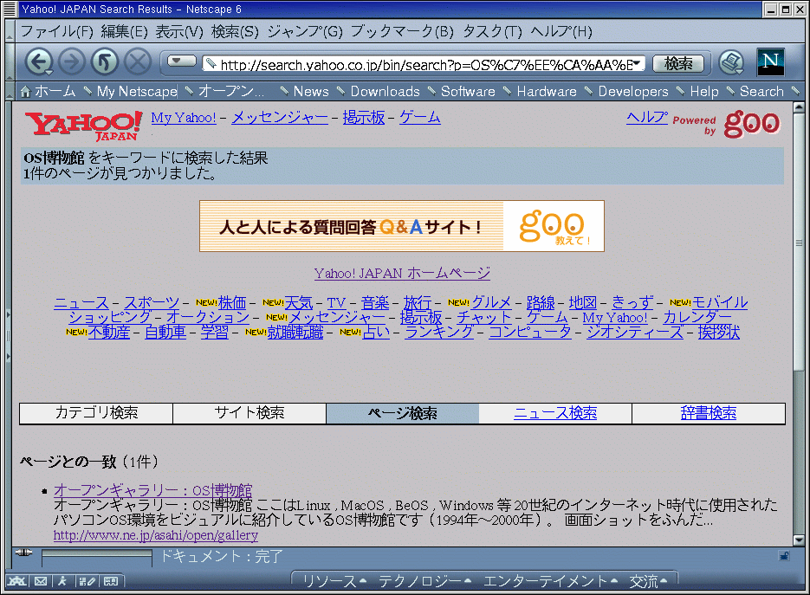Open the Yahoo! JAPAN ホームページ link
Image resolution: width=810 pixels, height=595 pixels.
[x=402, y=273]
